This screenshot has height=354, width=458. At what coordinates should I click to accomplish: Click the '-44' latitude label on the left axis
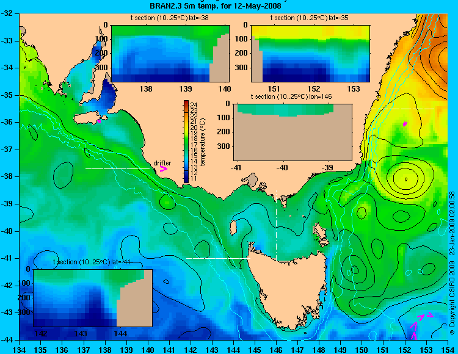point(7,340)
